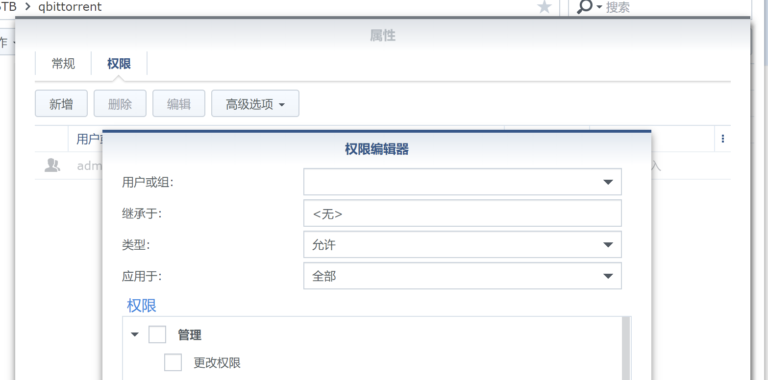Open the three-dot column options menu
768x380 pixels.
pyautogui.click(x=723, y=139)
